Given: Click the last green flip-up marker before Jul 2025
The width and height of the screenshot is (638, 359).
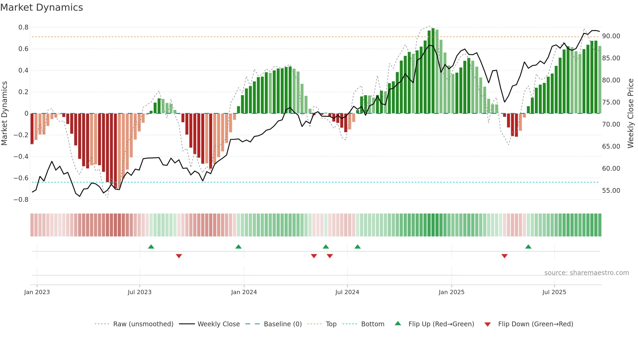Looking at the screenshot, I should 528,247.
